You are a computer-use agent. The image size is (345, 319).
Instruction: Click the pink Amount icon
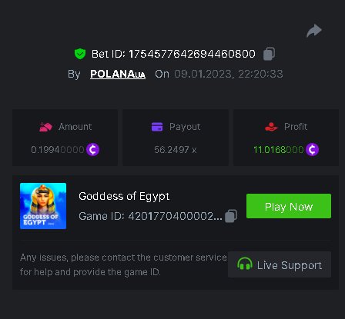pyautogui.click(x=45, y=127)
